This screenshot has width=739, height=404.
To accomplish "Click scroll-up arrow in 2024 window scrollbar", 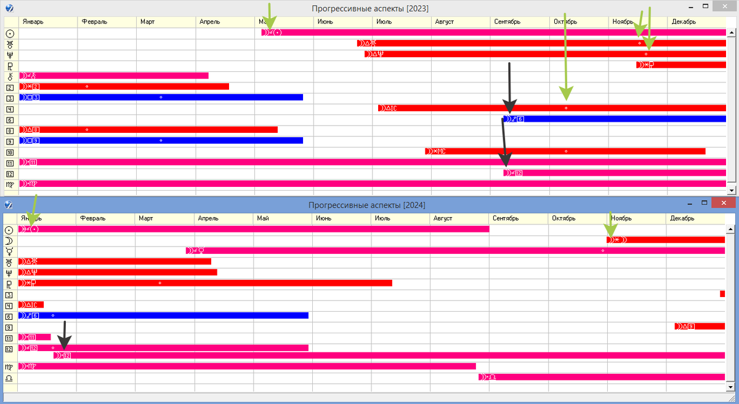I will pos(730,230).
